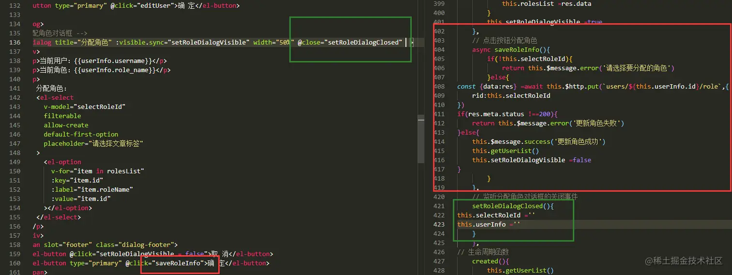Click placeholder="请选择文章标签" attribute
This screenshot has height=275, width=732.
[x=93, y=144]
